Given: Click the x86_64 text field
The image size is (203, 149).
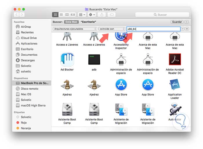Looking at the screenshot, I should coord(153,29).
